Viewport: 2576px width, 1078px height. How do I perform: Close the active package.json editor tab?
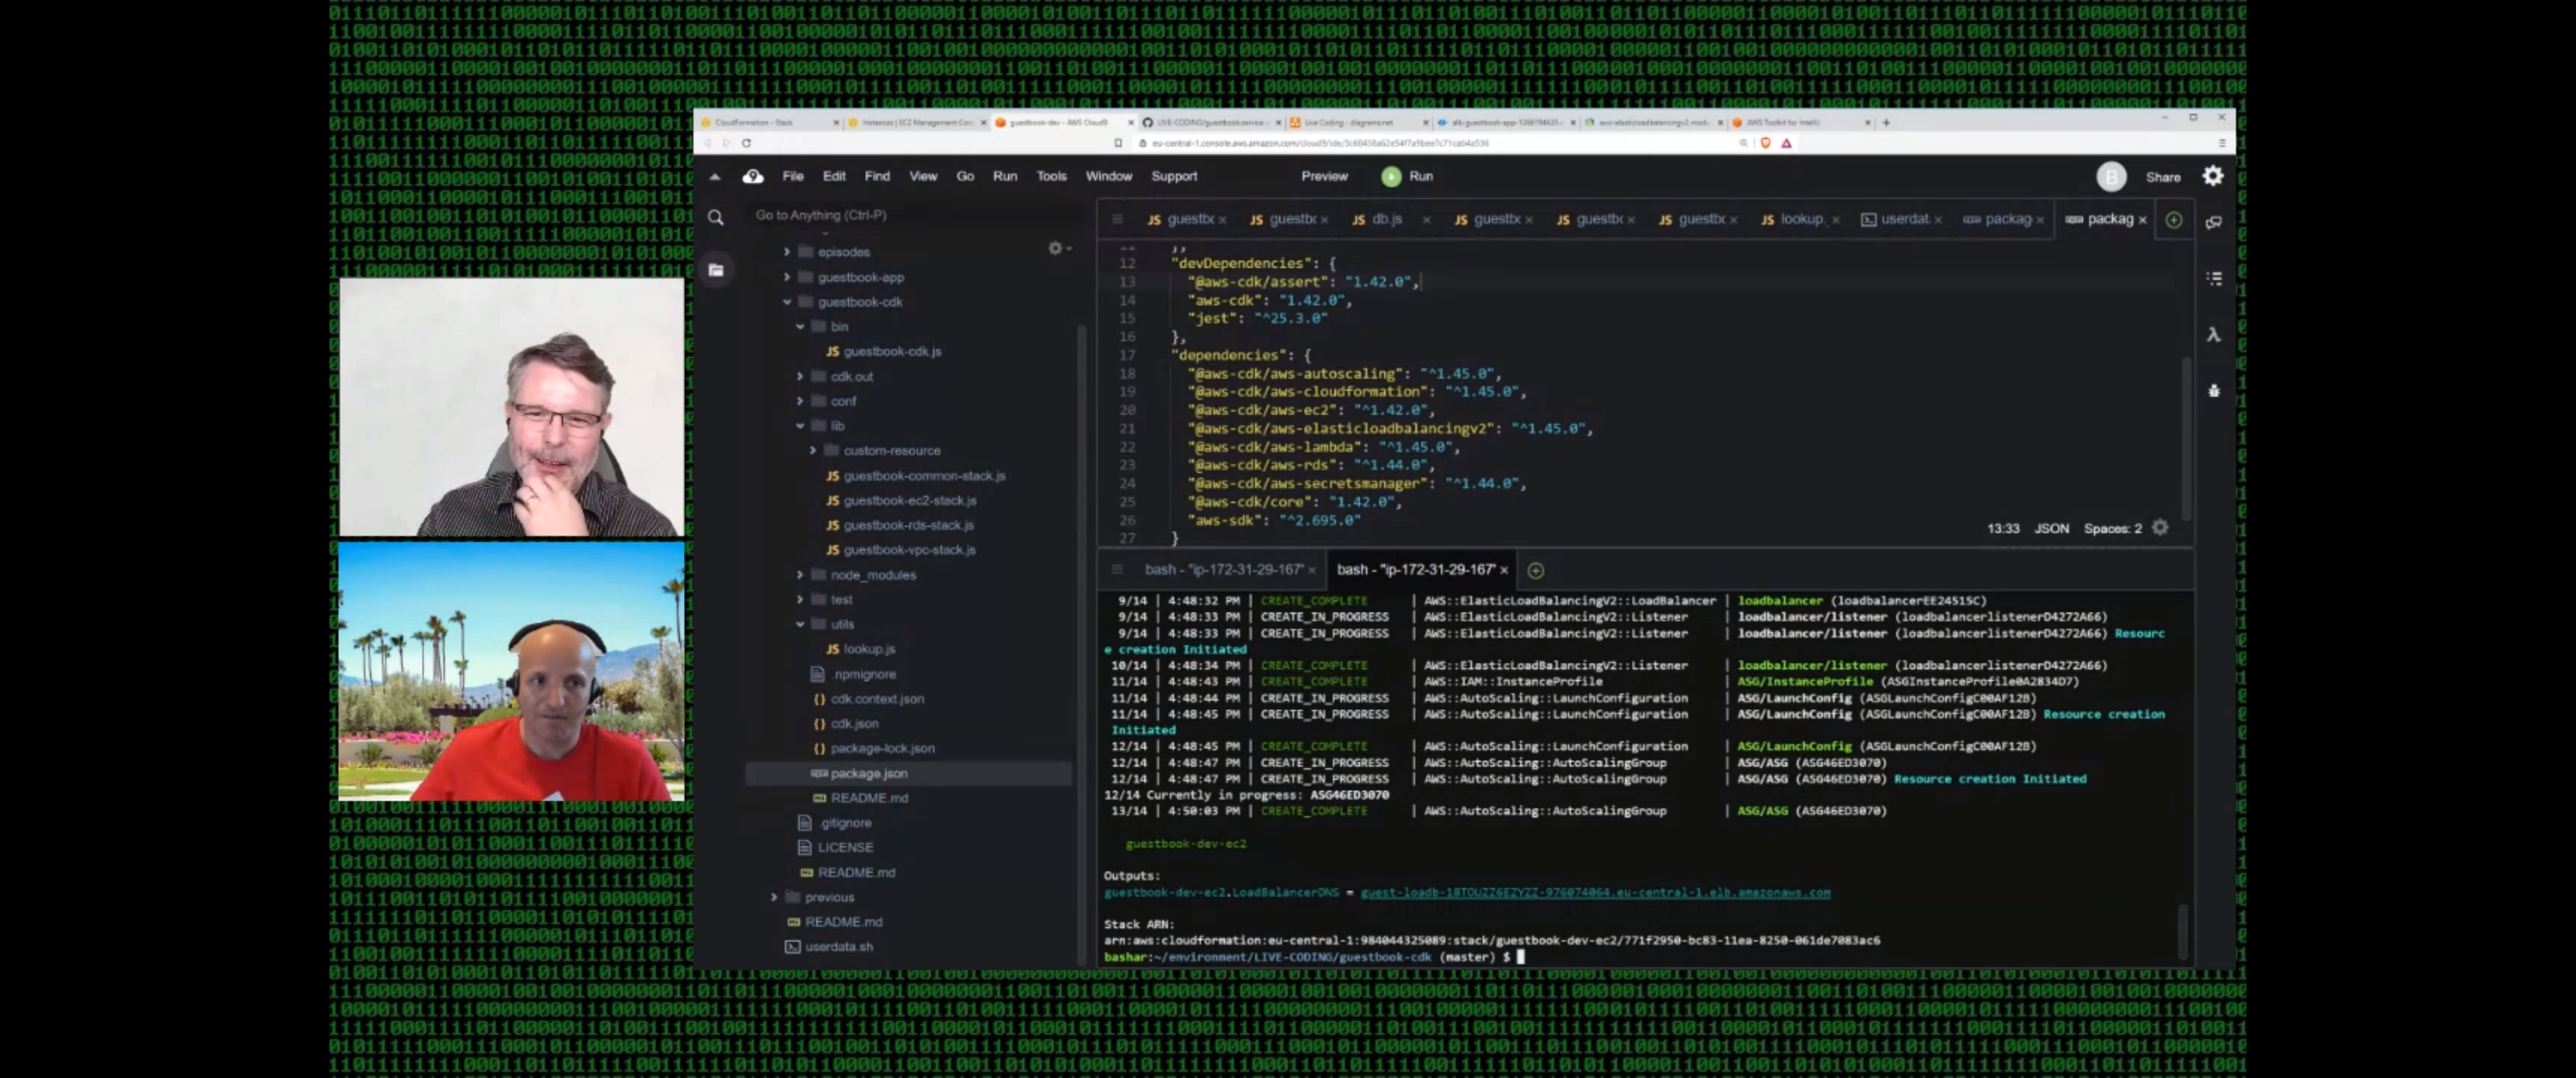[x=2142, y=220]
